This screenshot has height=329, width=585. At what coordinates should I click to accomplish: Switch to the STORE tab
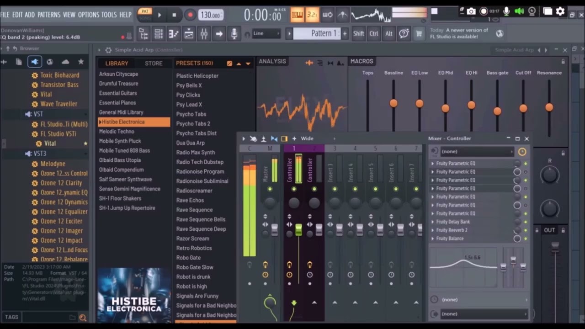pos(154,64)
